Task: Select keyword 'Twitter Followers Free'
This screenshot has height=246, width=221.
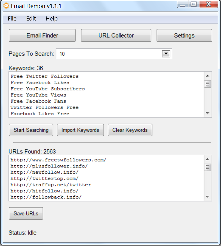Action: (x=44, y=107)
